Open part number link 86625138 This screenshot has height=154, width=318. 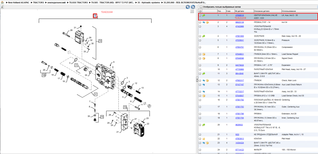(239, 22)
